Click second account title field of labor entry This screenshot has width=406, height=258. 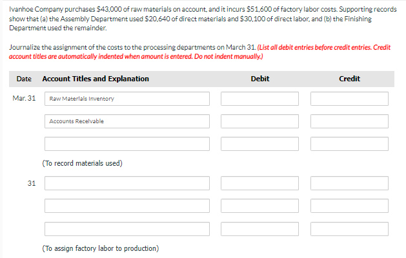pyautogui.click(x=127, y=206)
